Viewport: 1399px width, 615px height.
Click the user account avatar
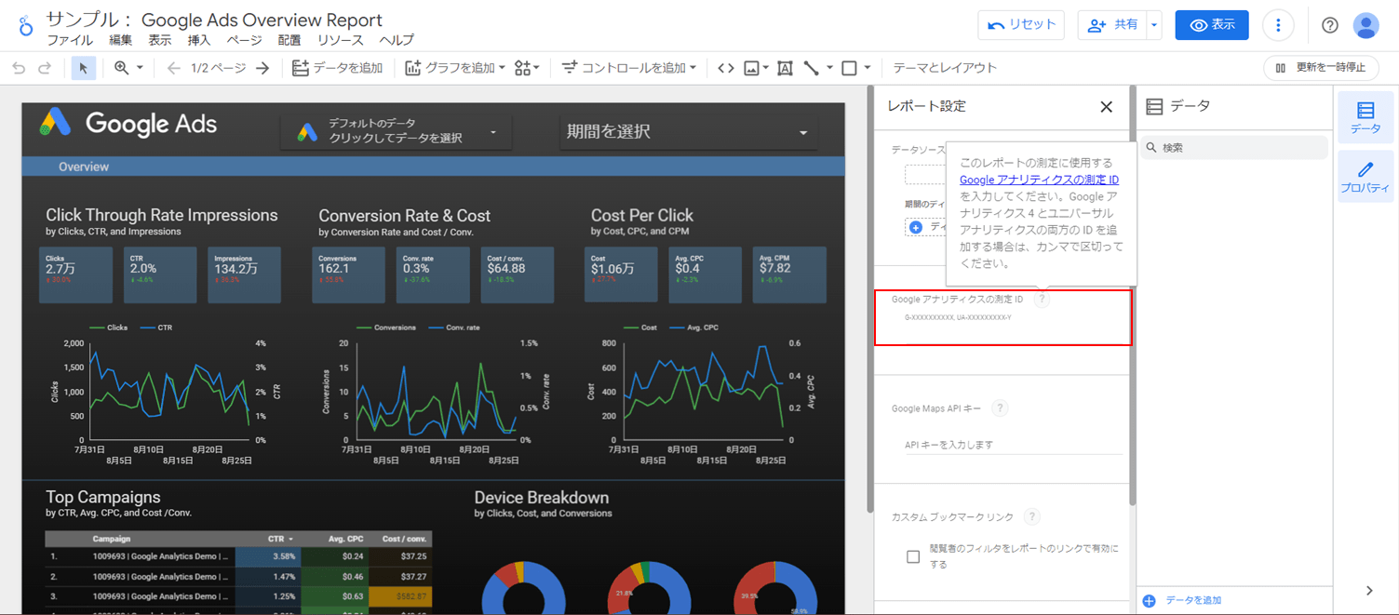click(1365, 25)
